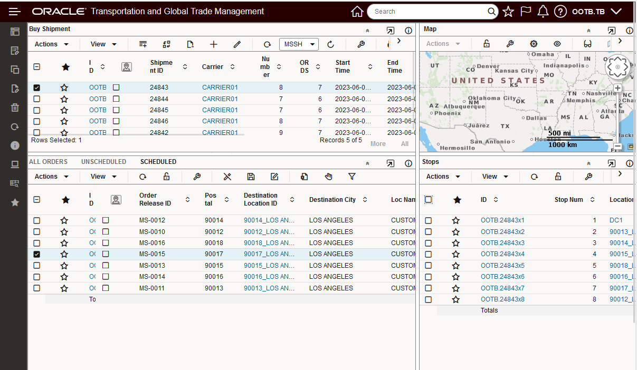Select the checkbox for stop OOTB.24843x1

429,220
